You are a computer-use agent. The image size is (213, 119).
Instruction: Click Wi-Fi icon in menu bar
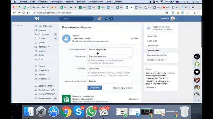(x=162, y=2)
